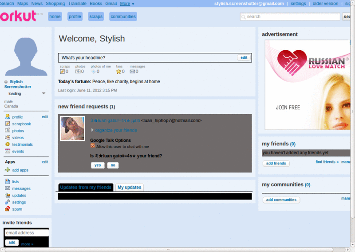
Task: Click the email address invite field
Action: (x=27, y=233)
